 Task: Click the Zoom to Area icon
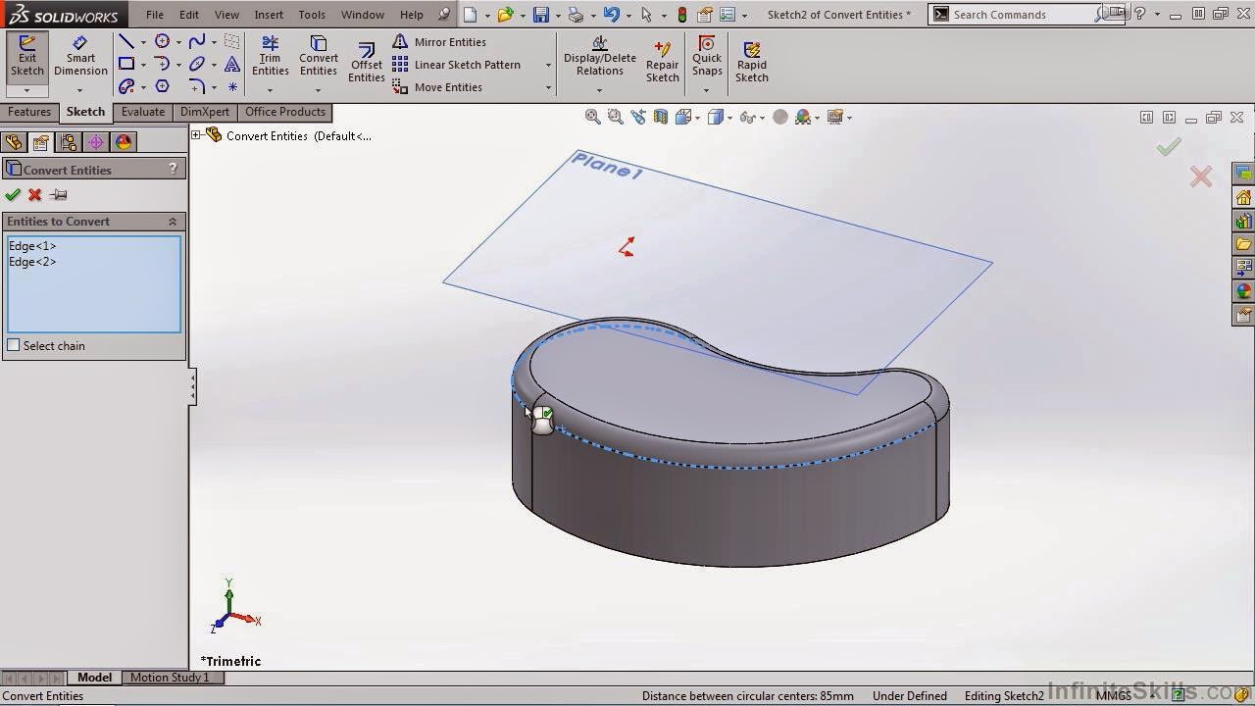pyautogui.click(x=615, y=117)
